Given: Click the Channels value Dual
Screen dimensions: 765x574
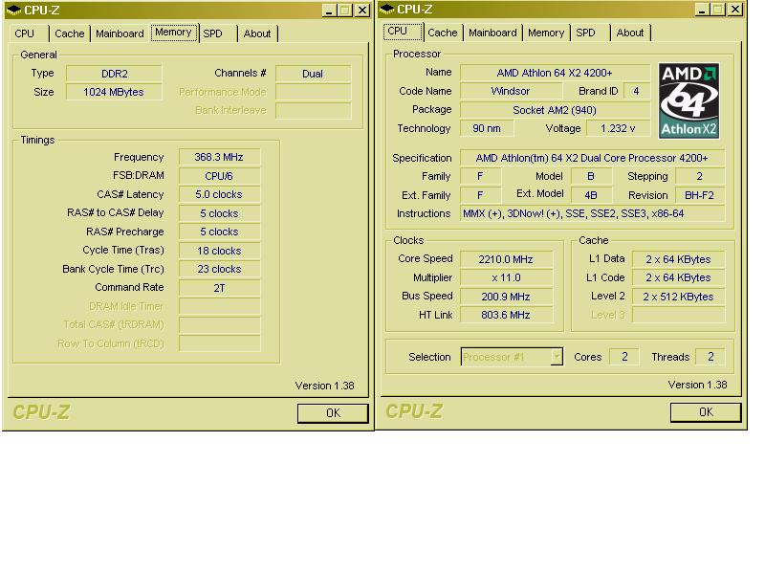Looking at the screenshot, I should (314, 74).
